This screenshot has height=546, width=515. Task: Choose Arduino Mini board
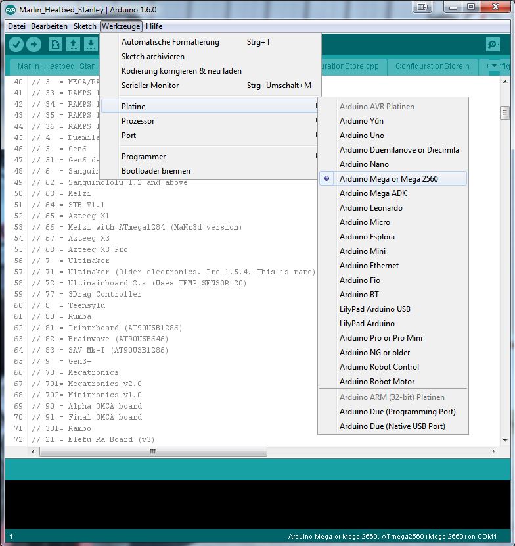(393, 251)
